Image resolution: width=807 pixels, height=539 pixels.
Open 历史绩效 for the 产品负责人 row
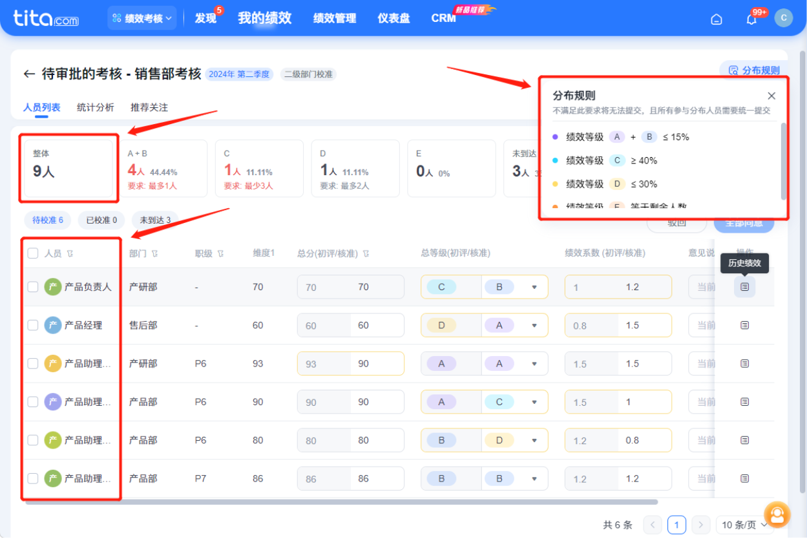point(744,286)
